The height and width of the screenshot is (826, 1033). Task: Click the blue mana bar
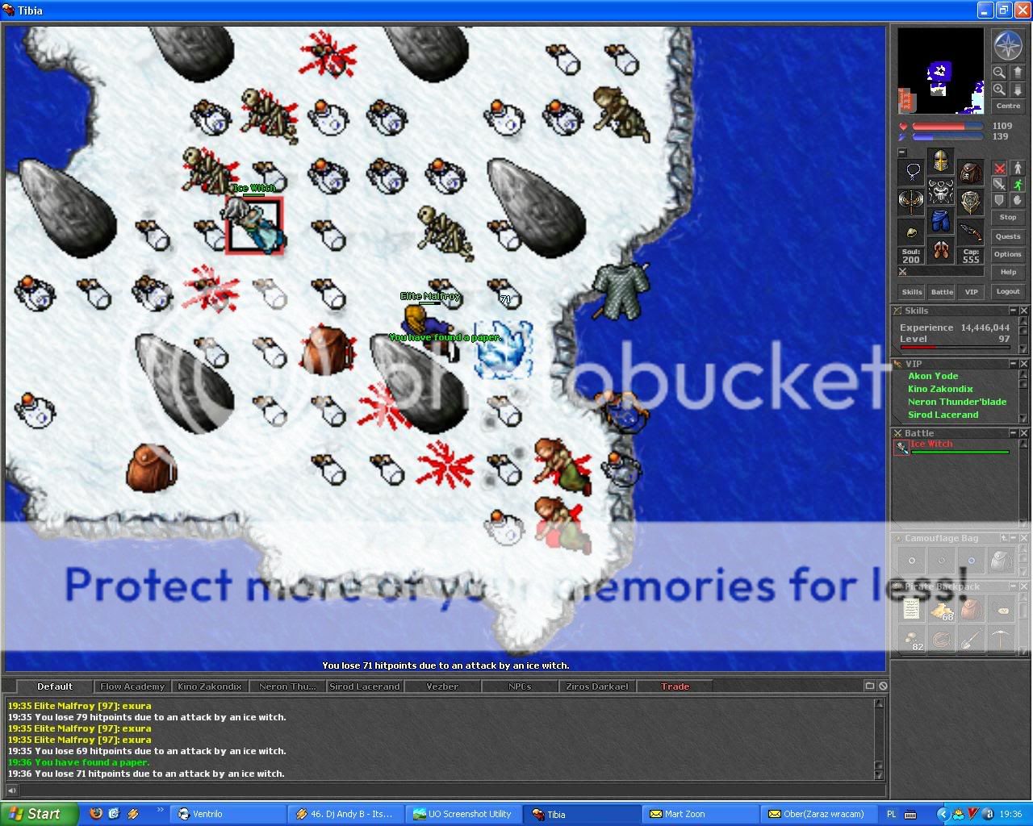947,136
